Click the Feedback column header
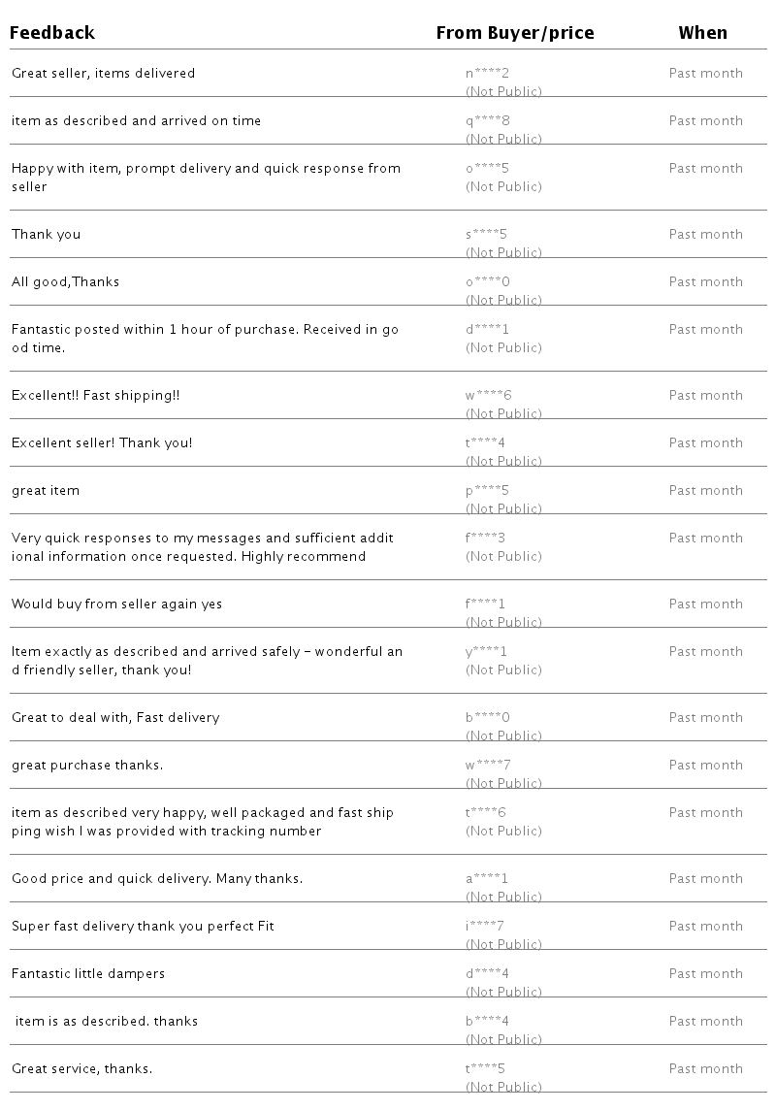This screenshot has height=1111, width=776. pos(52,33)
